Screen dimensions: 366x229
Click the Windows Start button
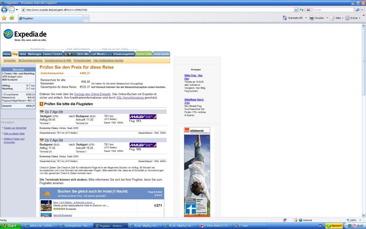pos(11,226)
